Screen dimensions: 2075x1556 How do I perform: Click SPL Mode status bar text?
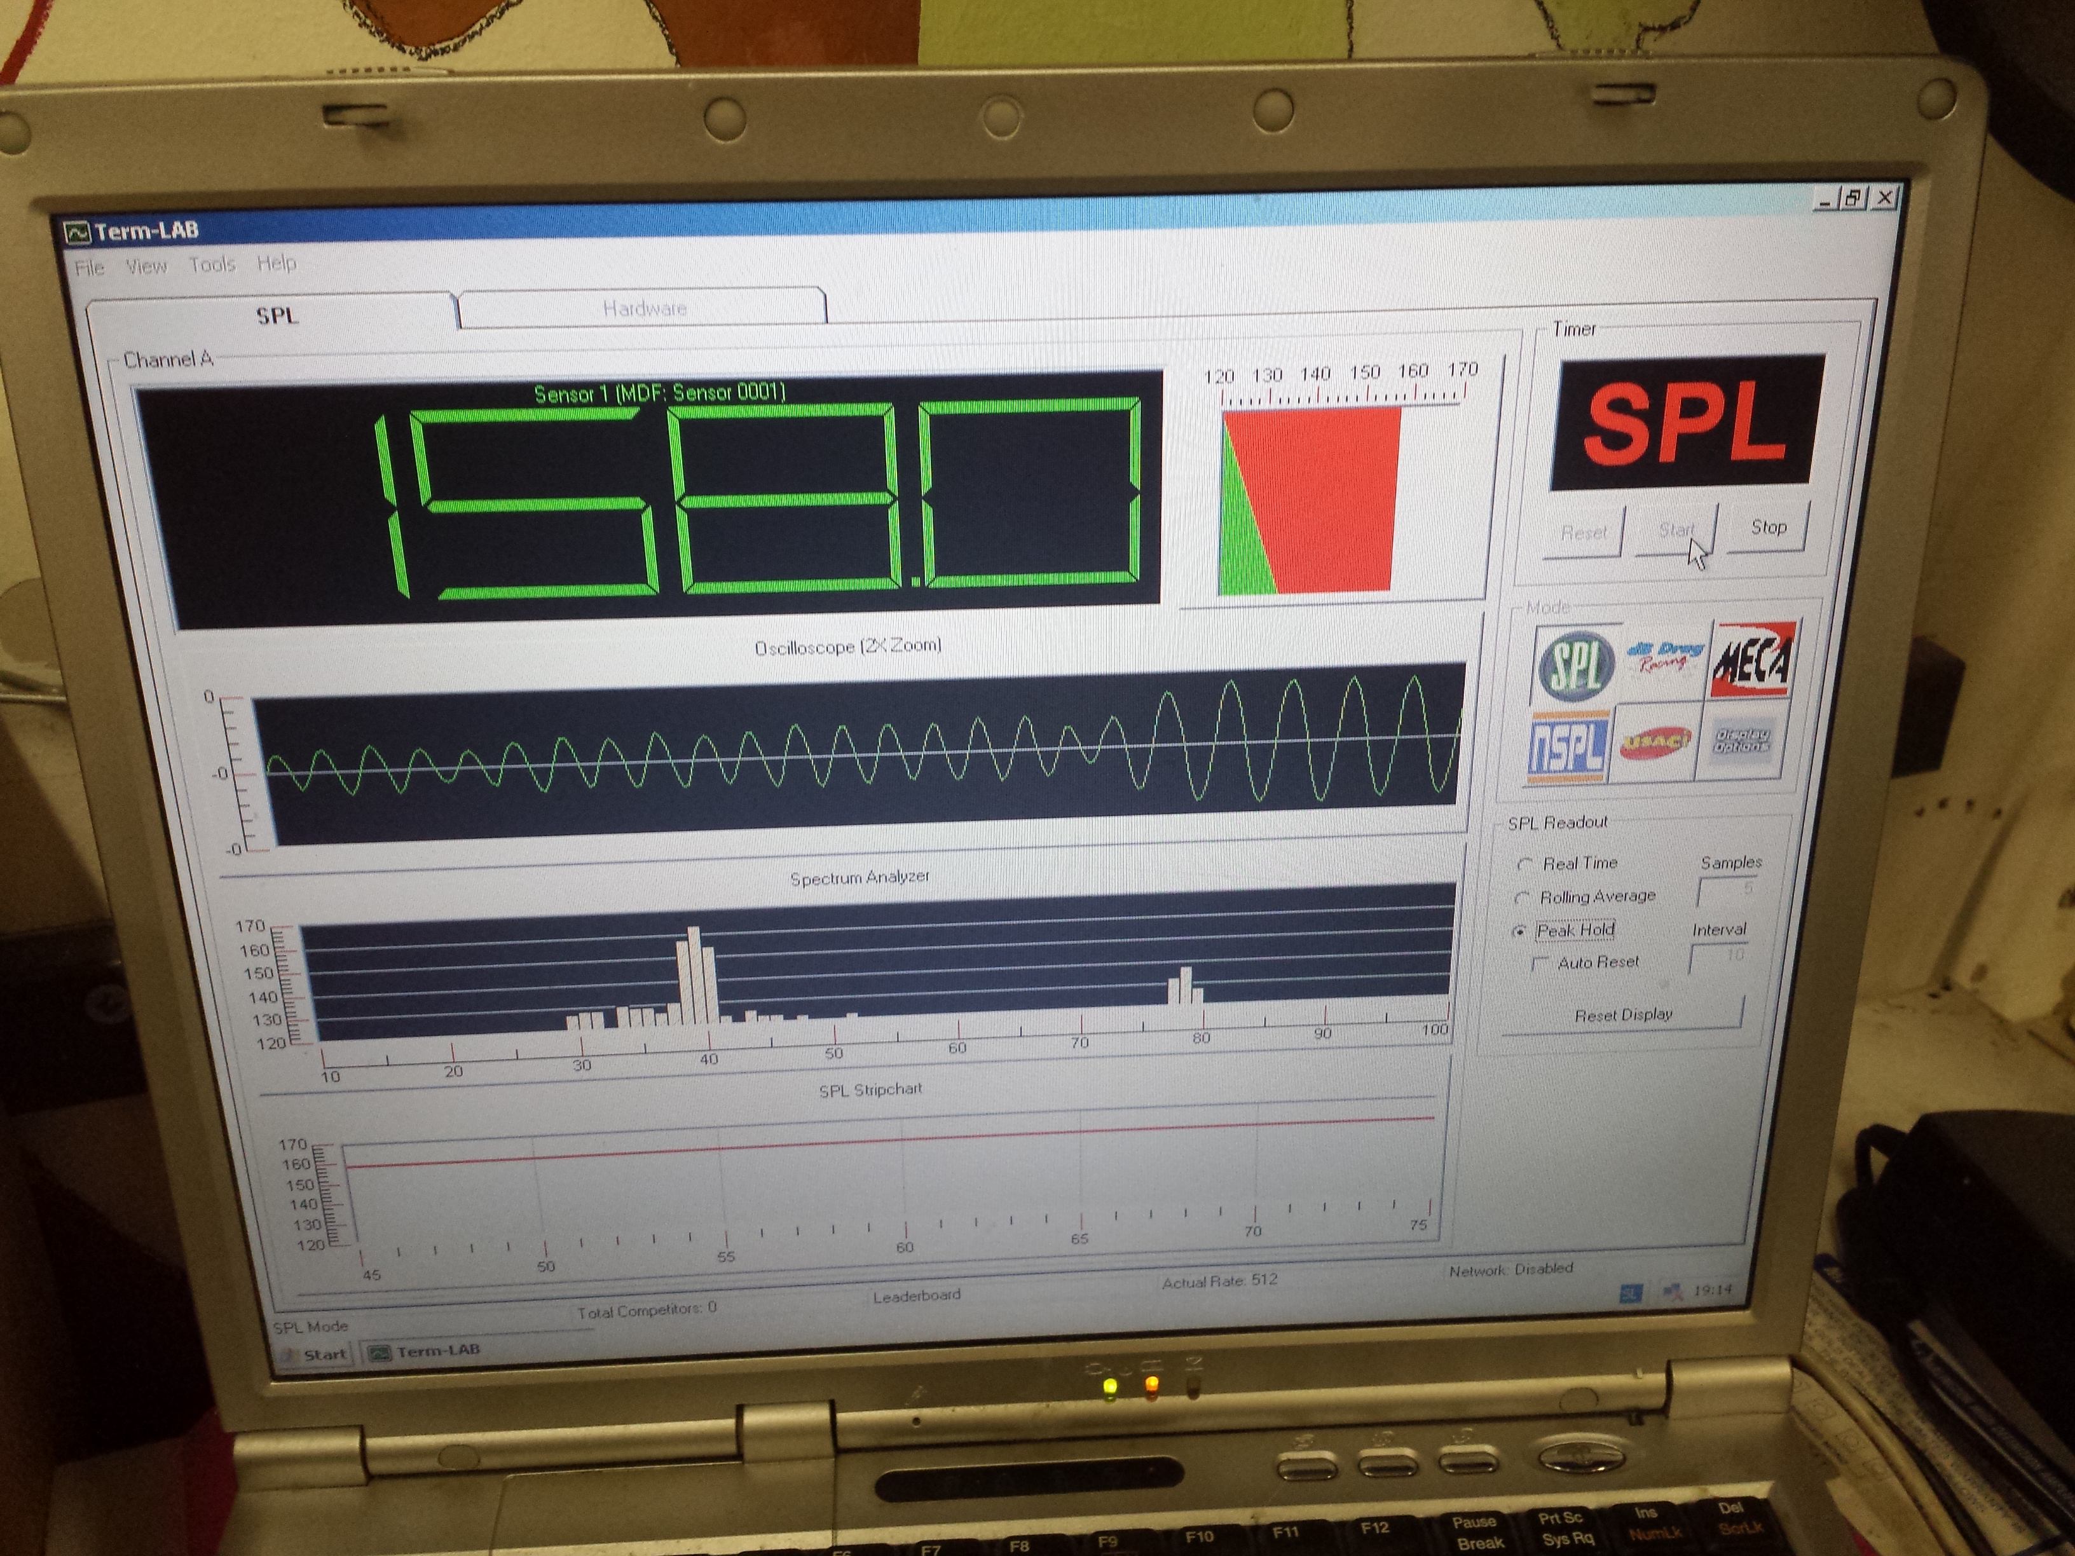310,1327
